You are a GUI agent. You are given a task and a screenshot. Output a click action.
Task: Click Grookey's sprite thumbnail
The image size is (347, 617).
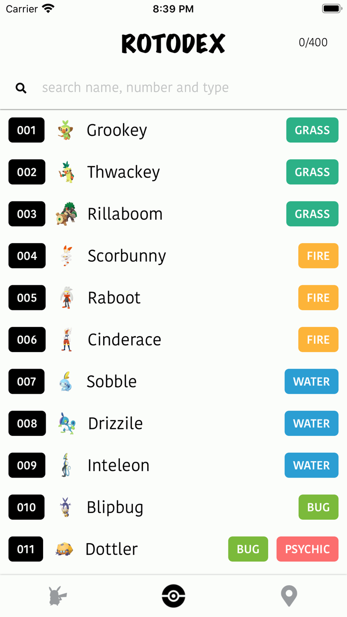point(67,130)
